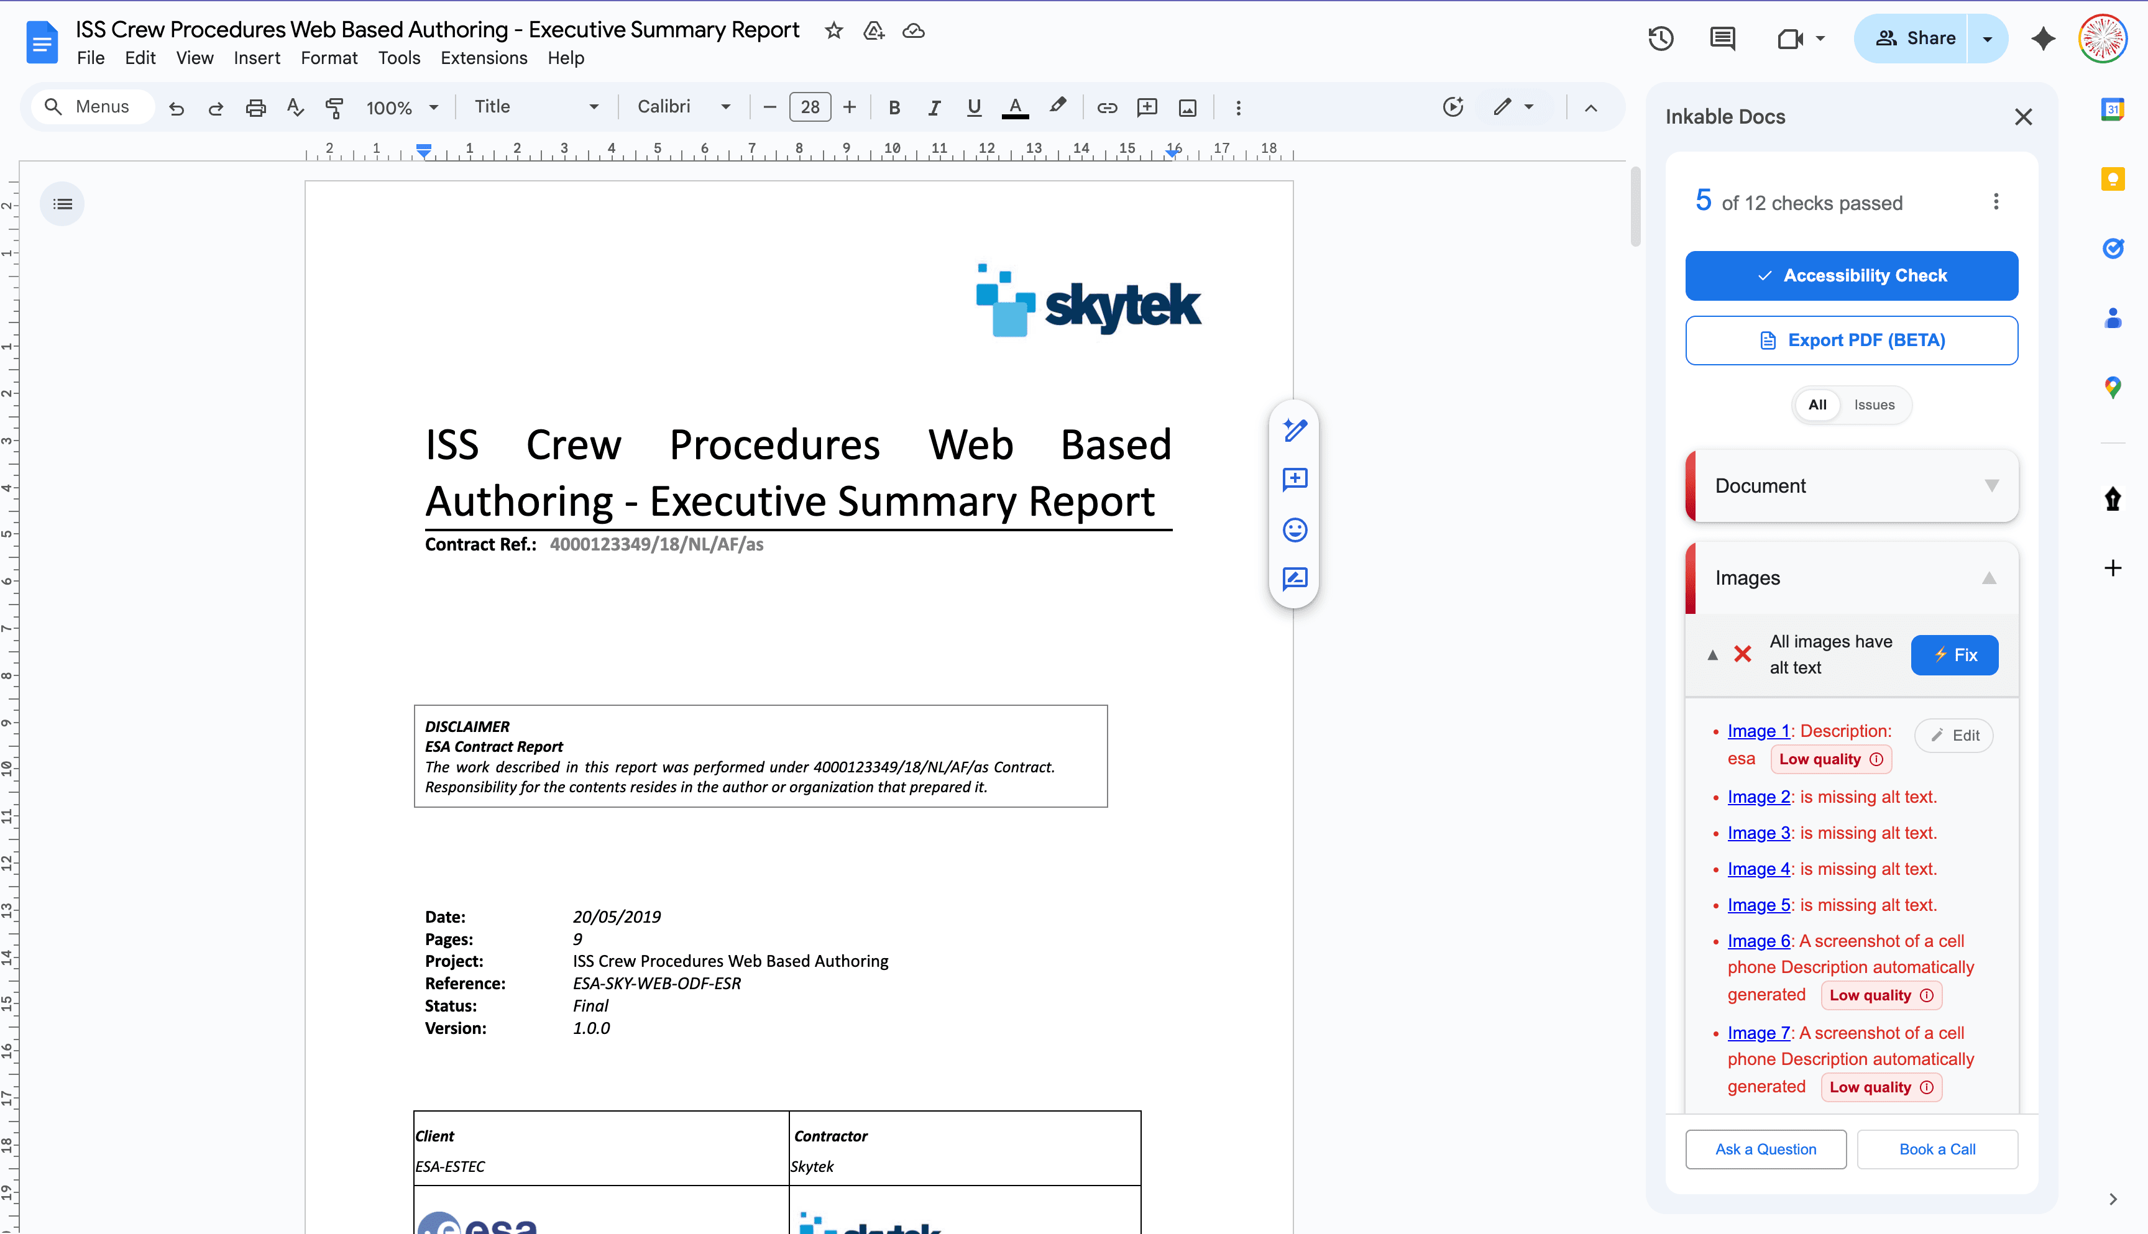Open the text color picker
This screenshot has width=2148, height=1234.
[x=1014, y=107]
